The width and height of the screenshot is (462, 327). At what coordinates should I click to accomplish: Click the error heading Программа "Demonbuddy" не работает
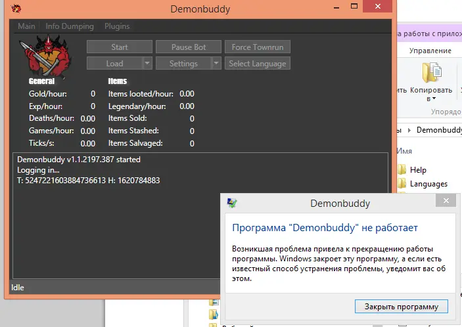pyautogui.click(x=325, y=228)
